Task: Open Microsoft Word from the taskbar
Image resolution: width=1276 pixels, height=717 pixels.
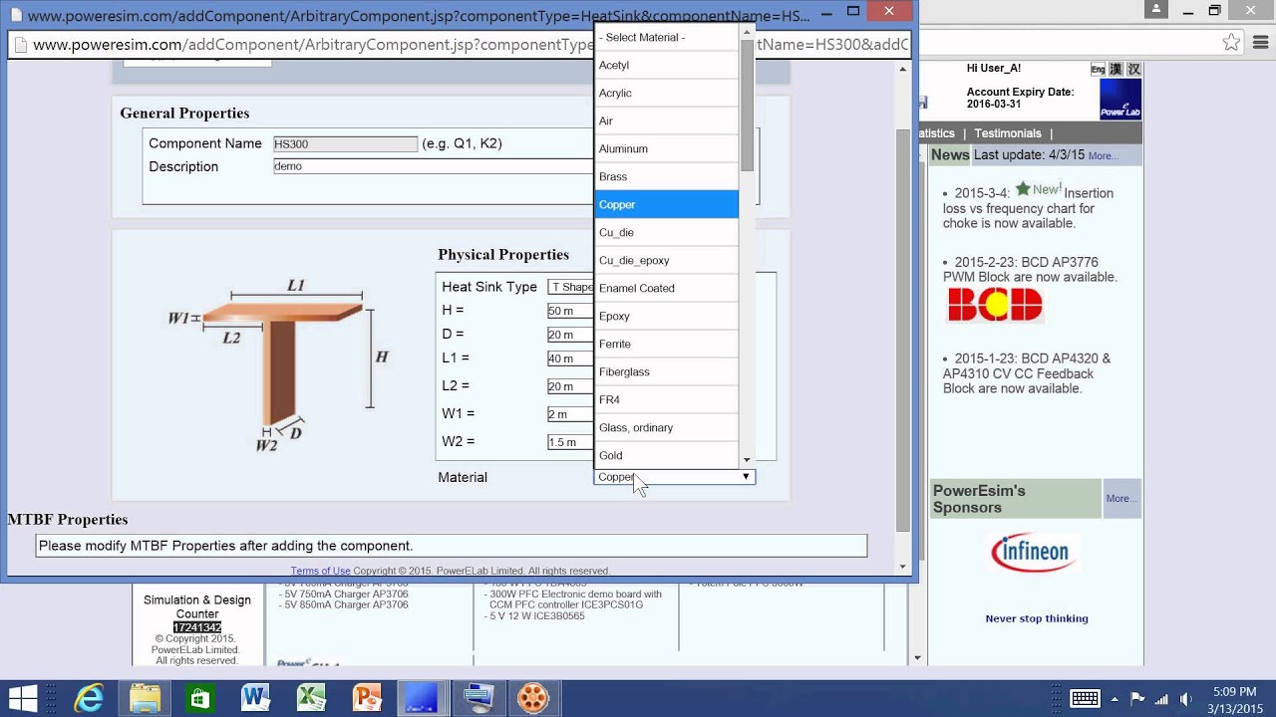Action: point(256,698)
